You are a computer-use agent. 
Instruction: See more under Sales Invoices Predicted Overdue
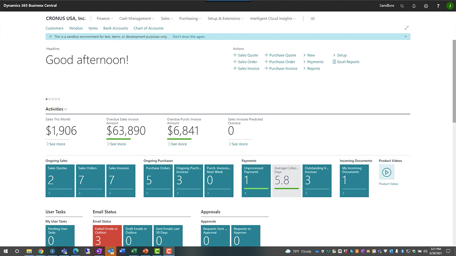point(238,144)
